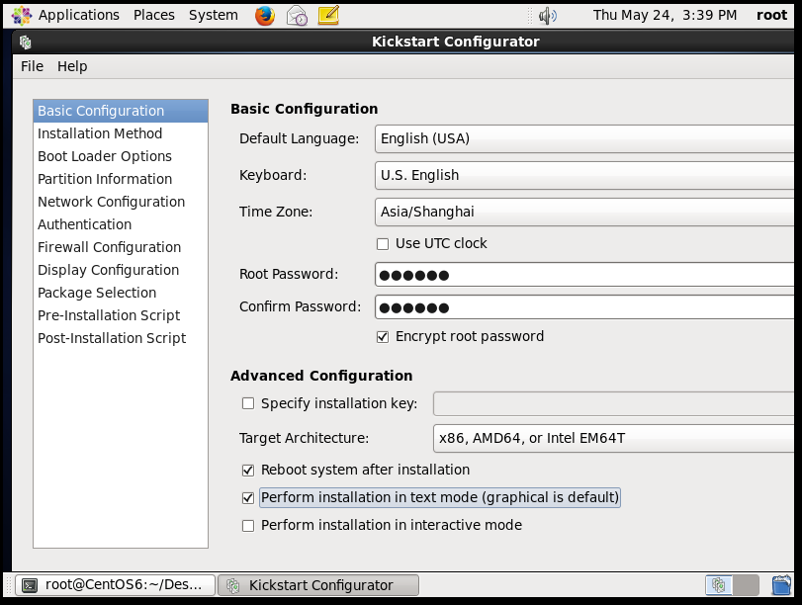Select Basic Configuration in sidebar
Viewport: 802px width, 605px height.
tap(121, 111)
